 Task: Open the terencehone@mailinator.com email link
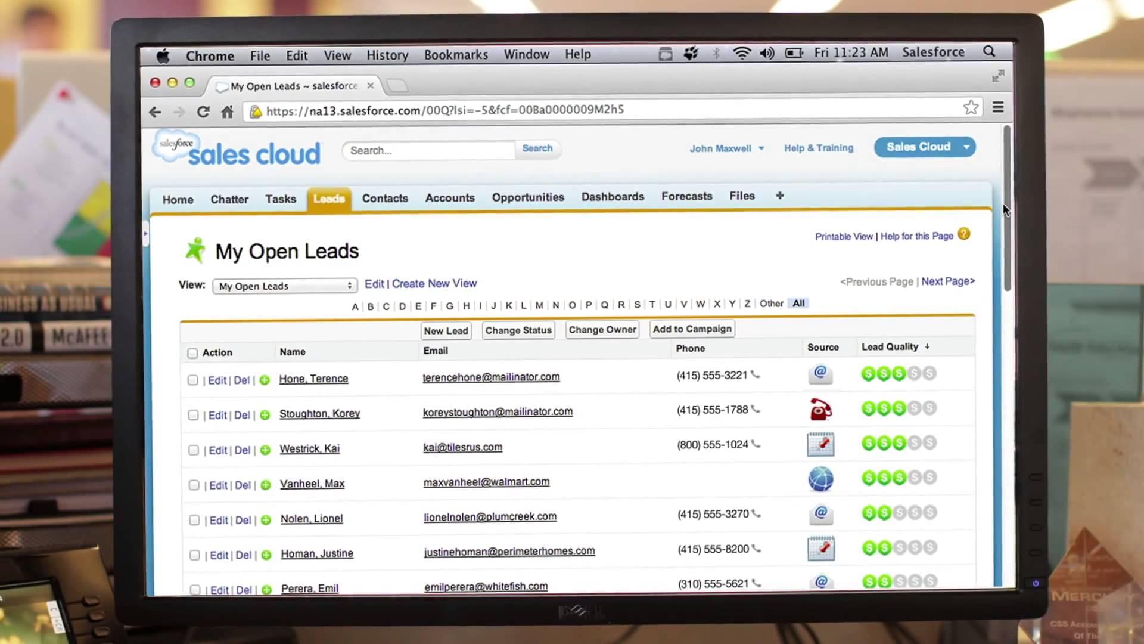click(x=491, y=377)
